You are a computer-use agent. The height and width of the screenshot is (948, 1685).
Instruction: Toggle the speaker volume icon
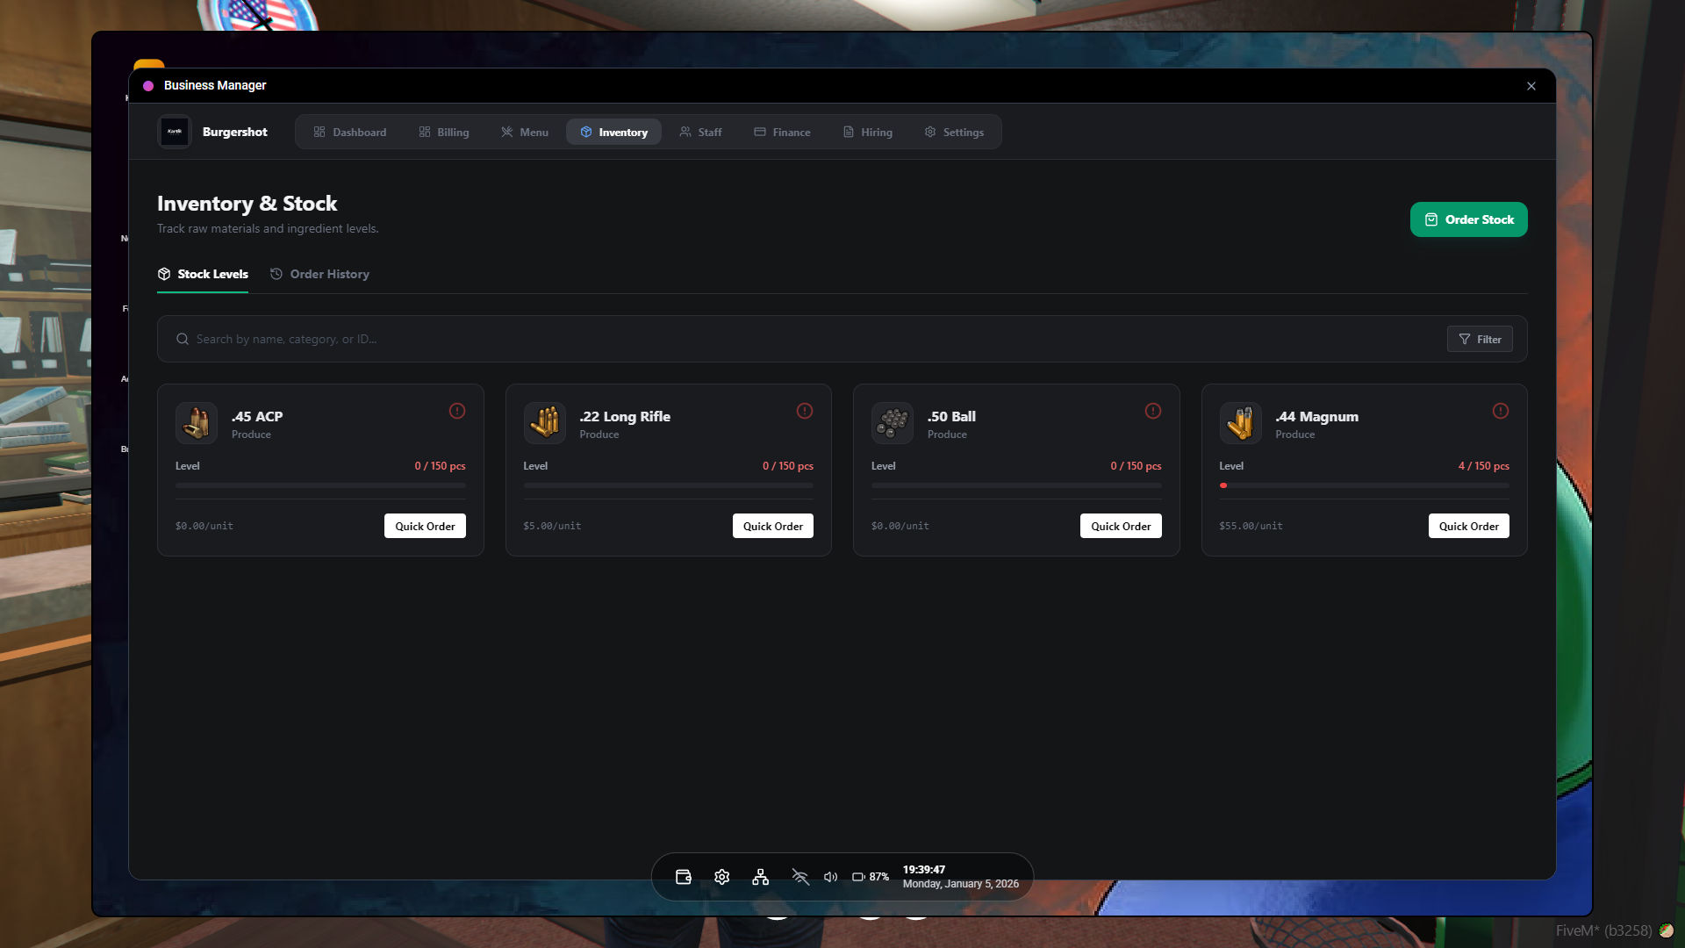[829, 876]
